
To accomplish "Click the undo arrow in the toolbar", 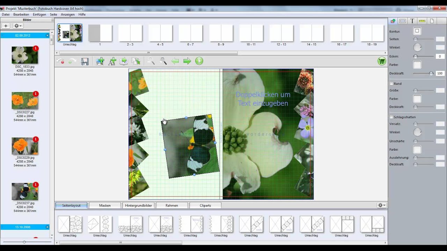I will click(60, 61).
